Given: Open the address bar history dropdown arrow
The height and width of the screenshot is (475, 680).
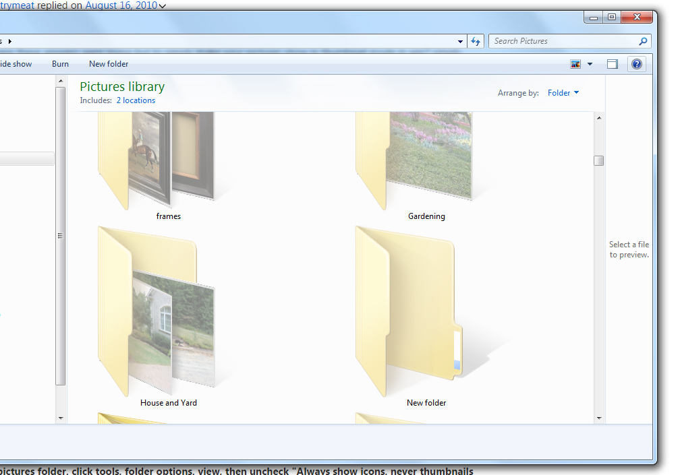Looking at the screenshot, I should [x=460, y=42].
